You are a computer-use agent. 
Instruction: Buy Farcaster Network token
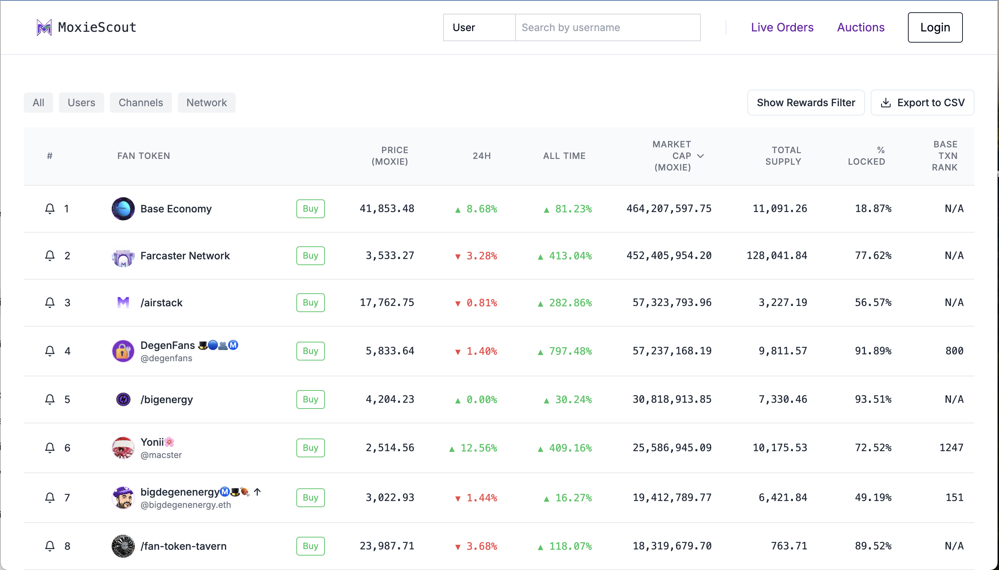[310, 256]
